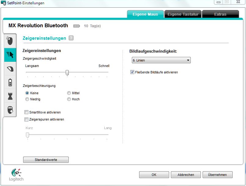246x186 pixels.
Task: Open the battery status sidebar icon
Action: coord(10,82)
